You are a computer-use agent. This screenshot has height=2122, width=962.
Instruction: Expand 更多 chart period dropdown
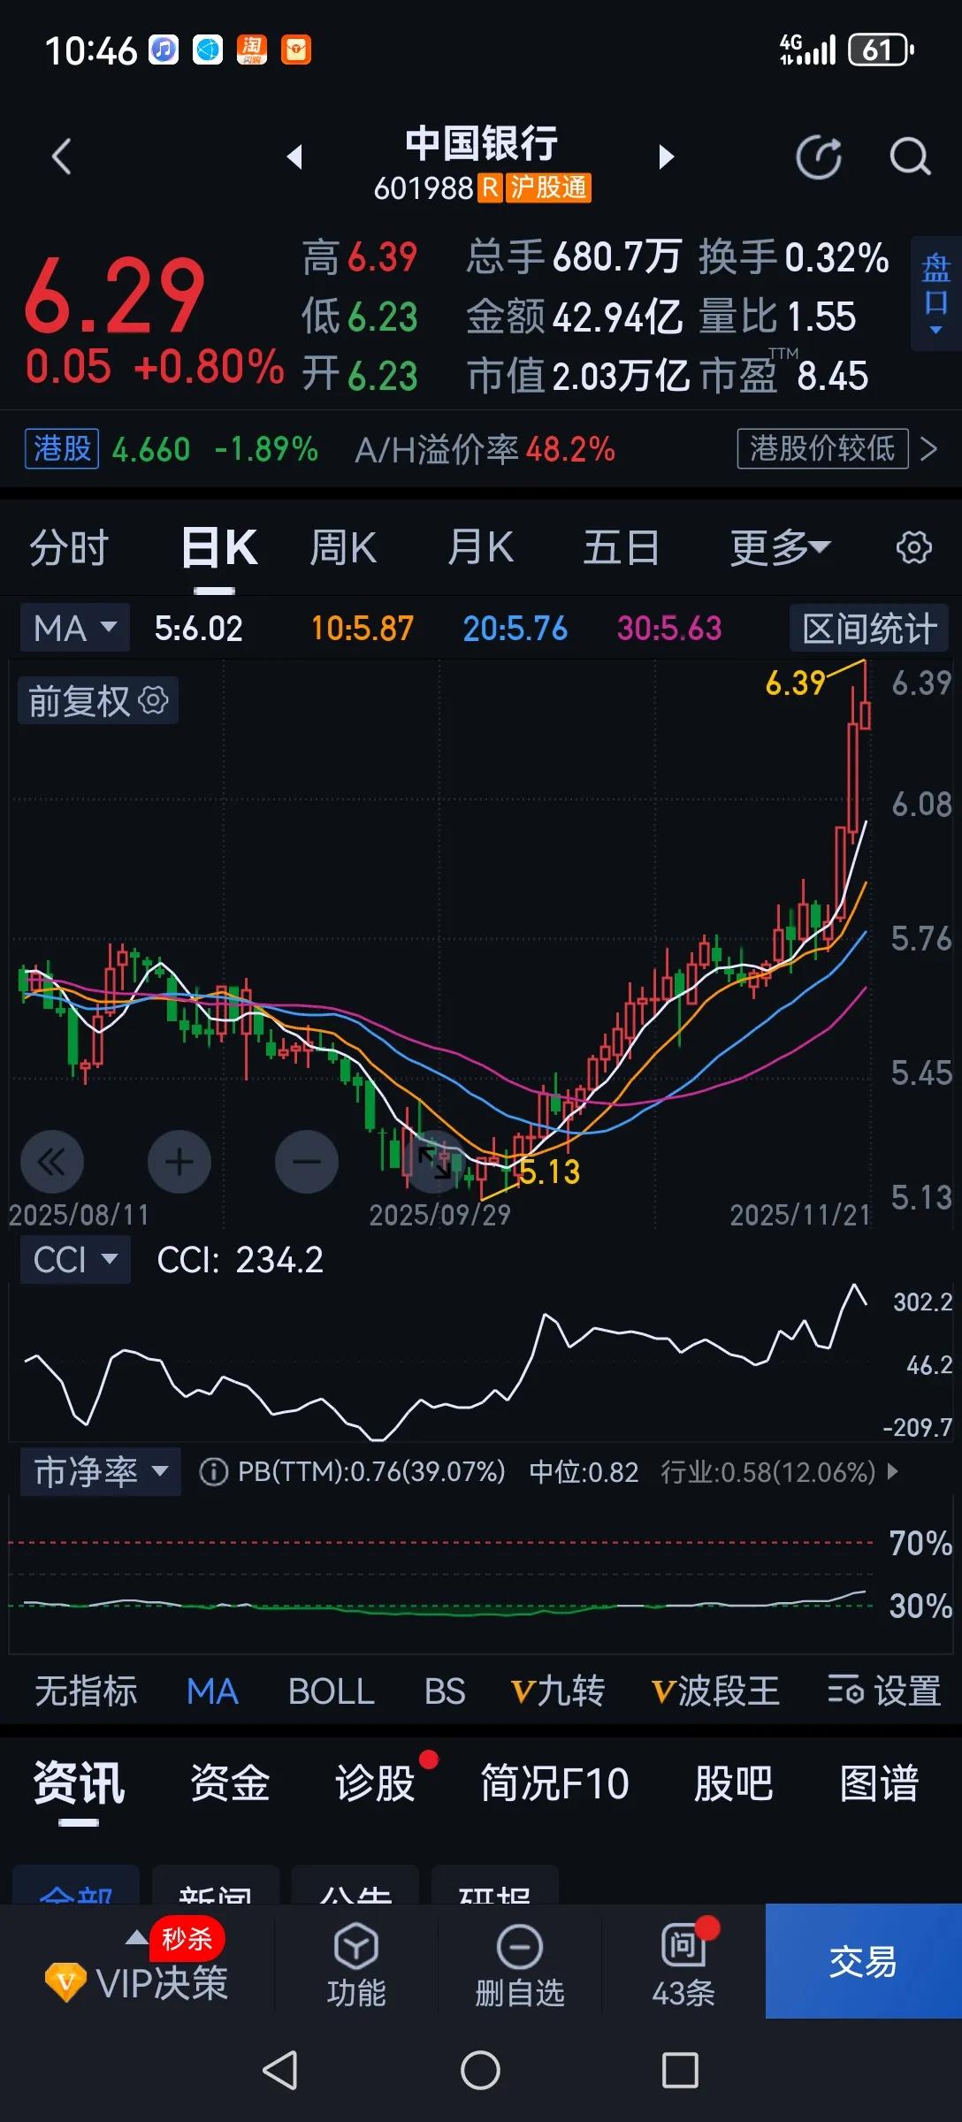click(780, 547)
